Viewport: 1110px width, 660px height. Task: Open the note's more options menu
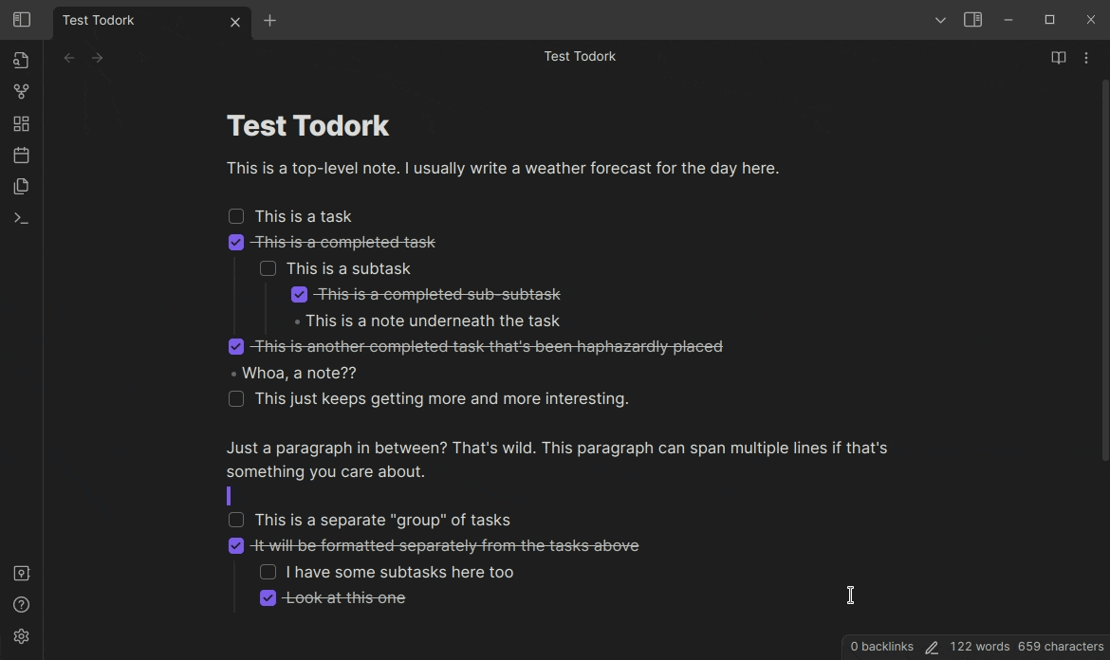1086,58
